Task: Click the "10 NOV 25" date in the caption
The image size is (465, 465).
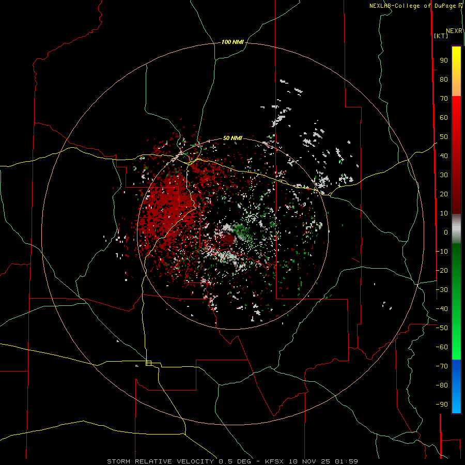Action: pos(309,461)
